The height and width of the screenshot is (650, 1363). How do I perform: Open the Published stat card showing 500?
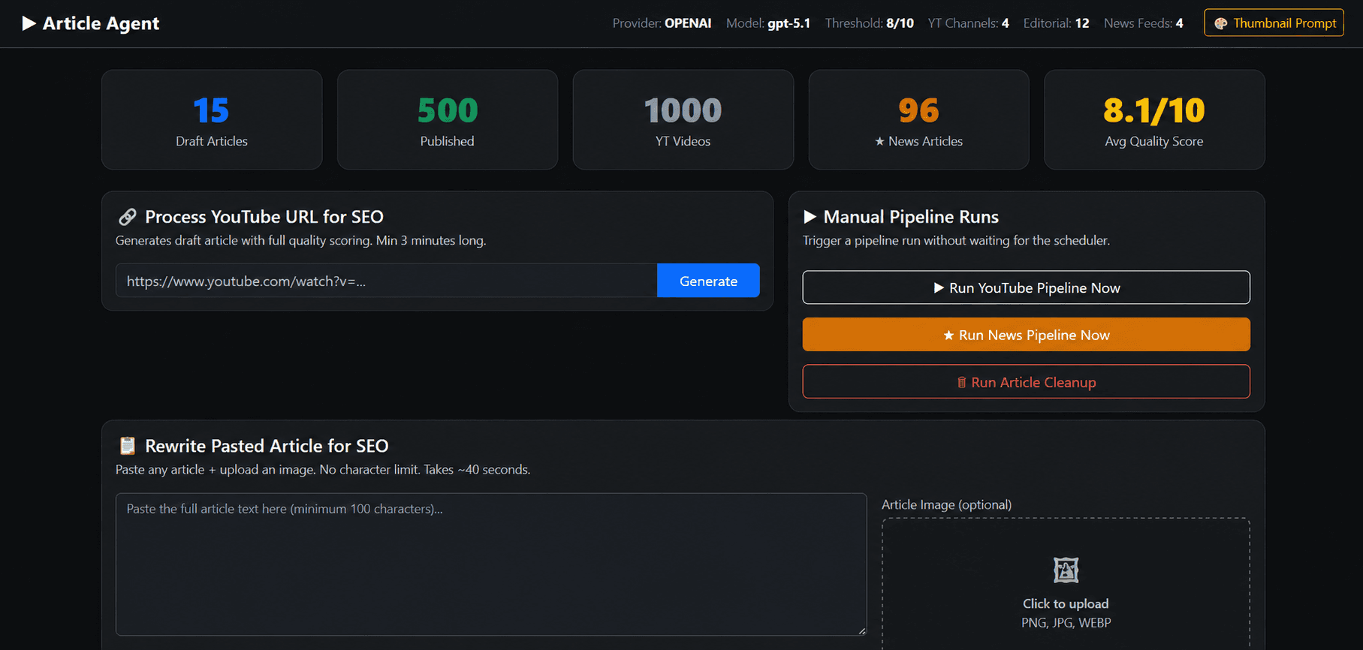tap(448, 120)
